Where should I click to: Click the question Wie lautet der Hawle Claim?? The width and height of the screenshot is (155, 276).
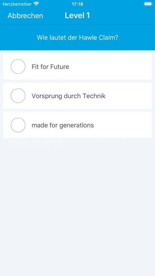[x=77, y=38]
